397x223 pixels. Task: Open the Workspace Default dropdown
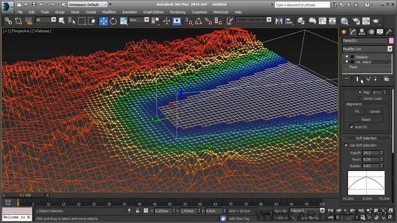[x=87, y=4]
